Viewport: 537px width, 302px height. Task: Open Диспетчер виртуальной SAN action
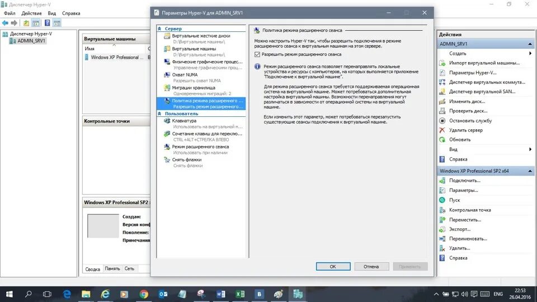pos(482,92)
